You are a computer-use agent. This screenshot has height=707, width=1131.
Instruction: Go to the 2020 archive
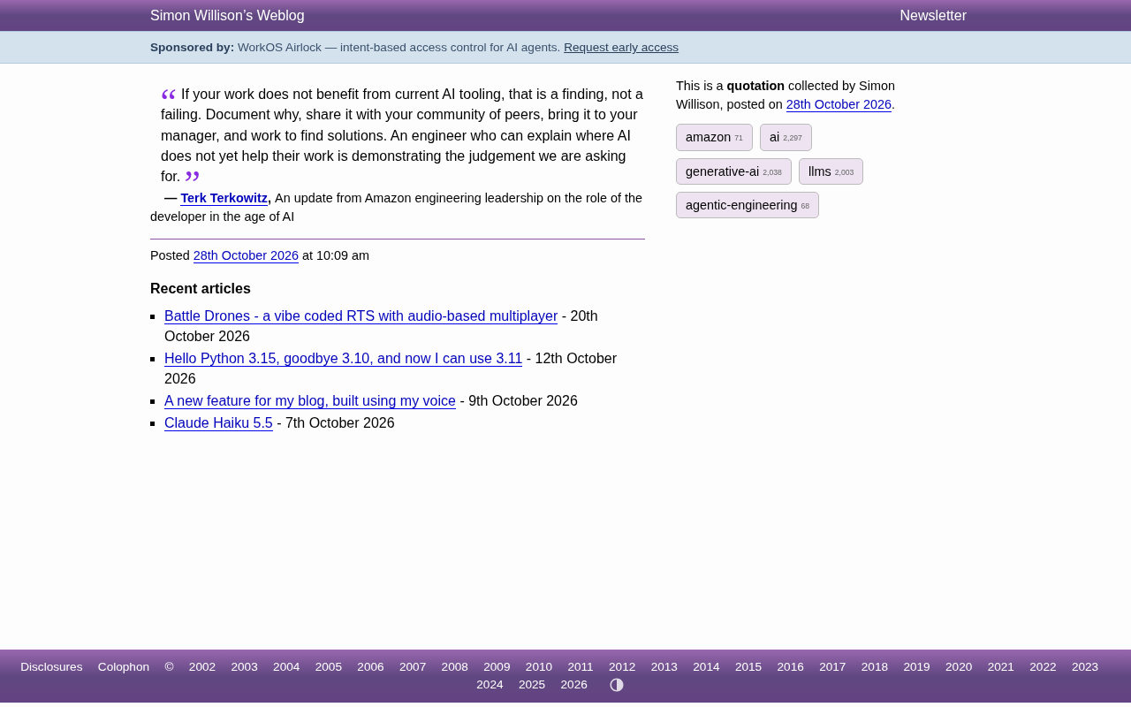click(959, 667)
